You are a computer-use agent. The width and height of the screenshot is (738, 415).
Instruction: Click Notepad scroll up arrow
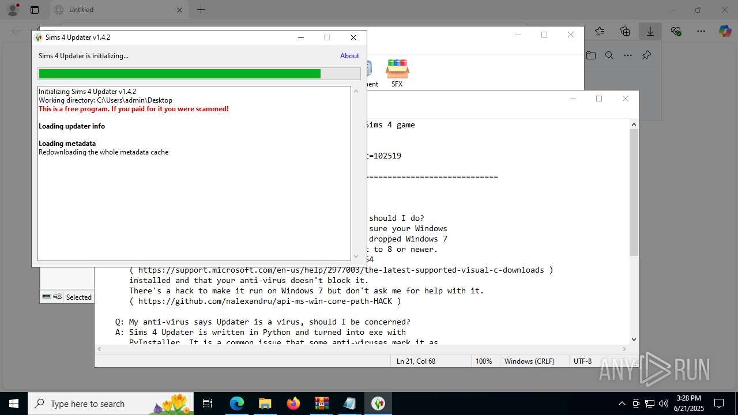point(634,124)
